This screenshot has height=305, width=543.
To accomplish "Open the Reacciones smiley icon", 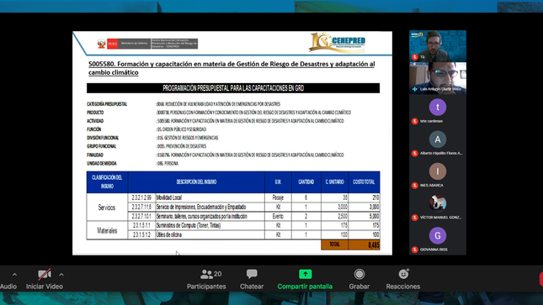I will coord(403,274).
